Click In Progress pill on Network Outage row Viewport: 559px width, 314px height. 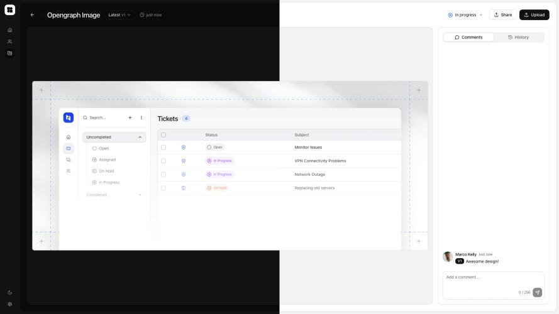(219, 175)
